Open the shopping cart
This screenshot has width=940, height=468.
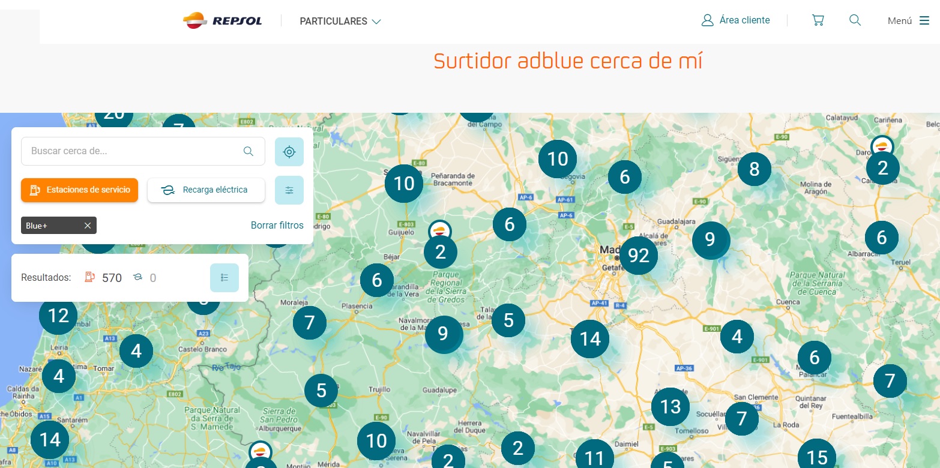(818, 20)
